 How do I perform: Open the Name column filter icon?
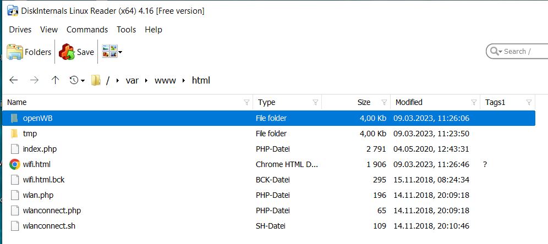pyautogui.click(x=246, y=102)
